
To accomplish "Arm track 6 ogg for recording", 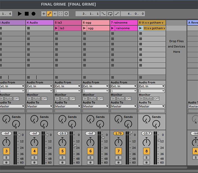I will (90, 162).
